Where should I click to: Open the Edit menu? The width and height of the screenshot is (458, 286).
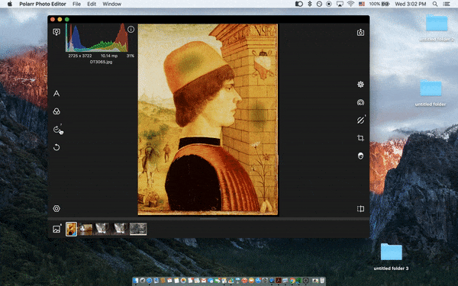click(x=92, y=4)
